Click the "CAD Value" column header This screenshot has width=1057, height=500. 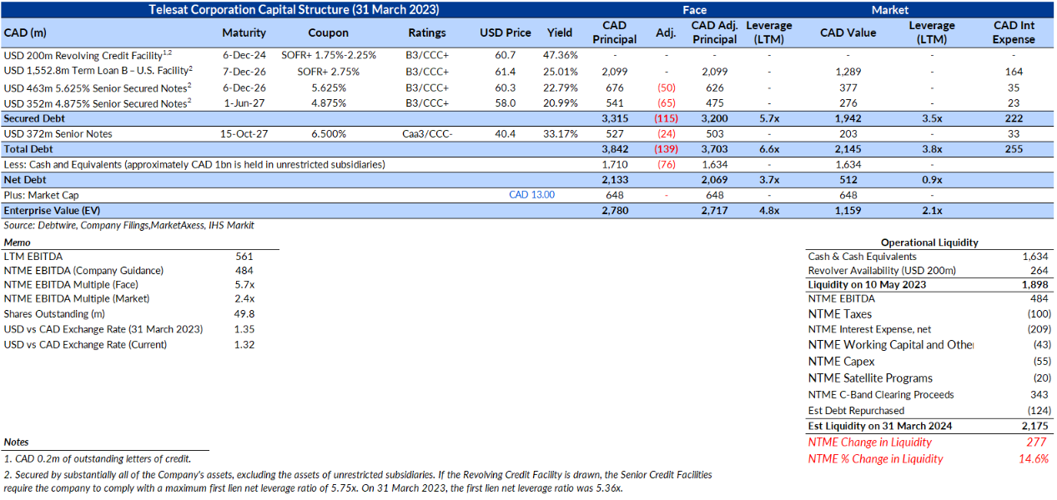(x=848, y=33)
